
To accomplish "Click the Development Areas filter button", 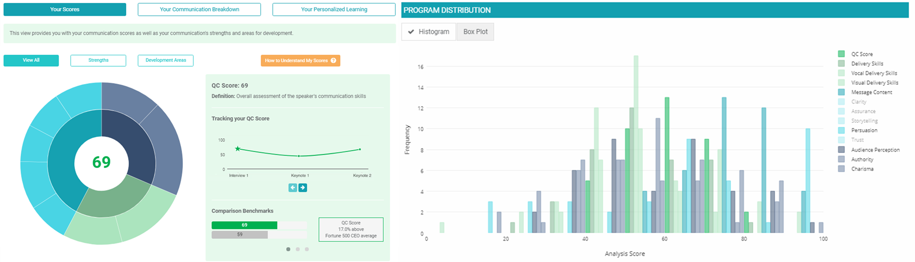I will (x=166, y=60).
